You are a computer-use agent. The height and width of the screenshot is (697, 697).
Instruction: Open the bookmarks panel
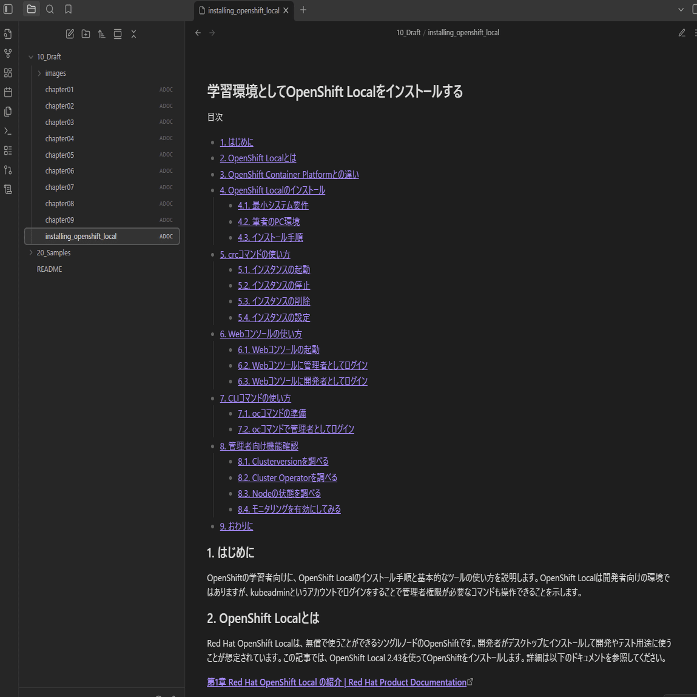click(69, 10)
